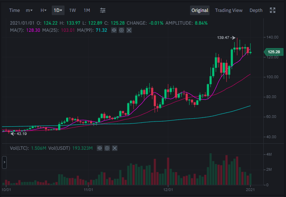
Task: Enter fullscreen chart mode
Action: 272,10
